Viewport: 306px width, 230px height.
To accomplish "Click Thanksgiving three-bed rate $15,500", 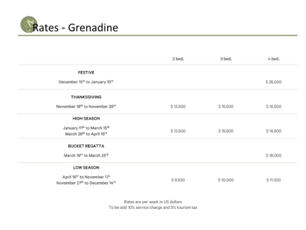I will point(226,107).
